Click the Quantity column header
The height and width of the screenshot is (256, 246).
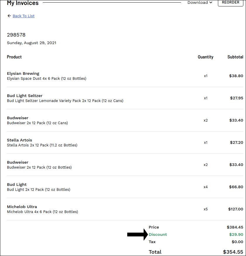(205, 57)
